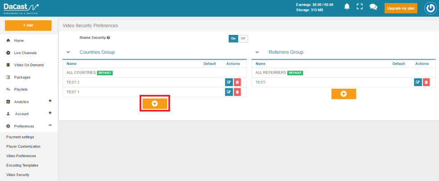Click the DaCast logo
439x181 pixels.
(21, 9)
